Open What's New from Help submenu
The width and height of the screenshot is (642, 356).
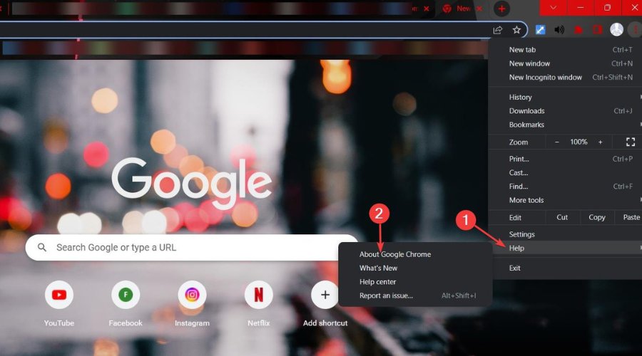tap(415, 268)
